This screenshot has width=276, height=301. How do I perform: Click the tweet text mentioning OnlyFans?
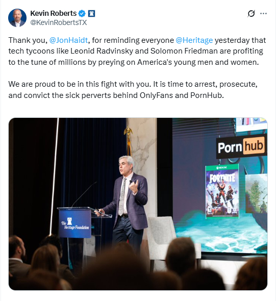pyautogui.click(x=133, y=90)
